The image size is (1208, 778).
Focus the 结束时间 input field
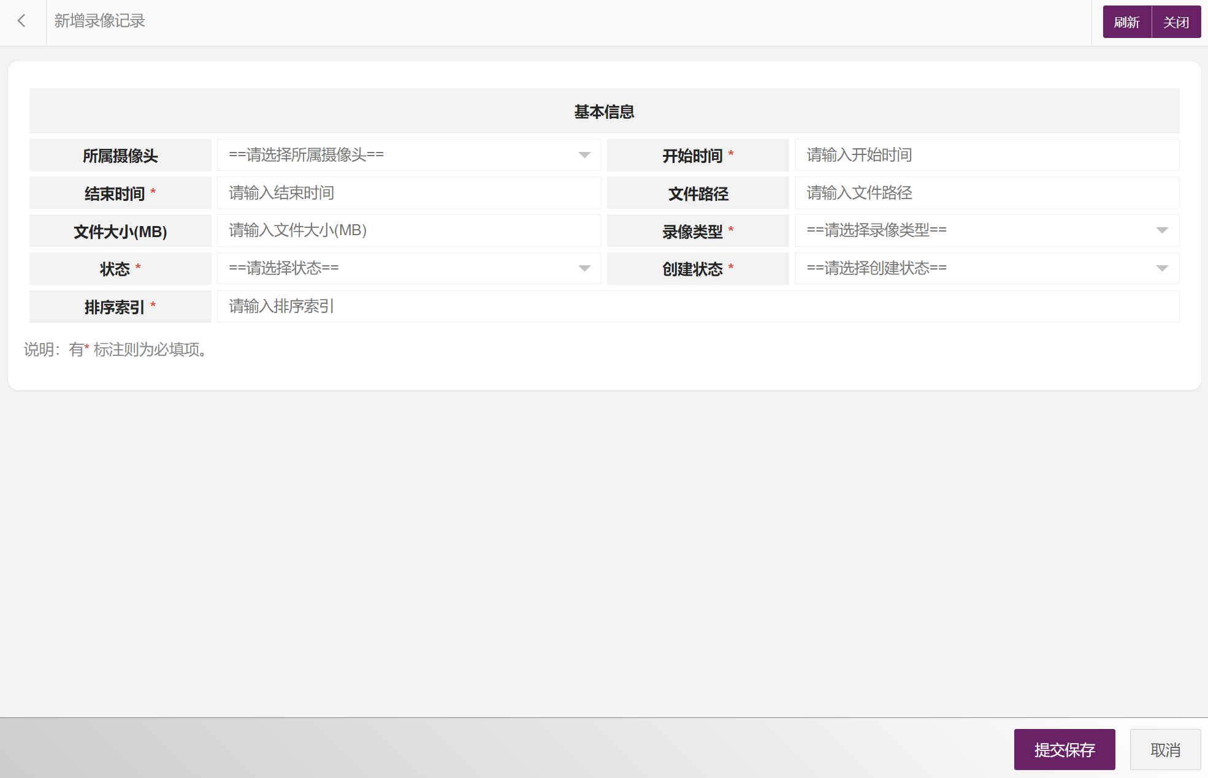pyautogui.click(x=408, y=193)
